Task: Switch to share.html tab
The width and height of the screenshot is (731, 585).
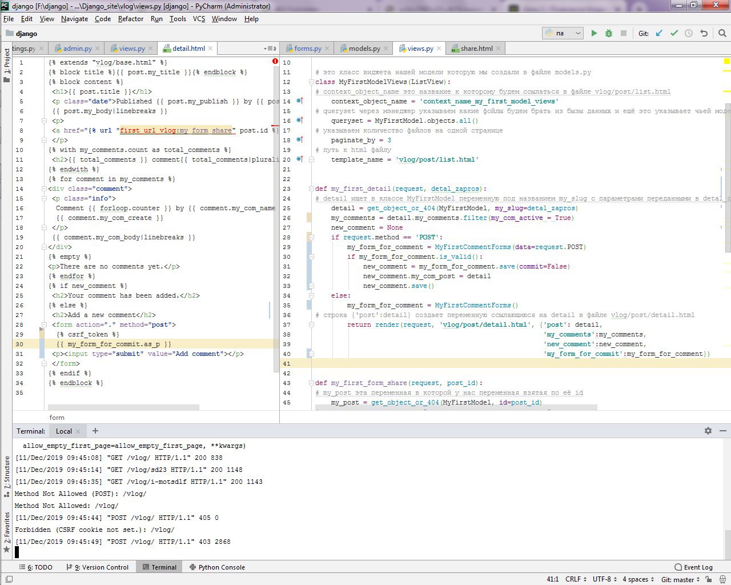Action: tap(476, 49)
